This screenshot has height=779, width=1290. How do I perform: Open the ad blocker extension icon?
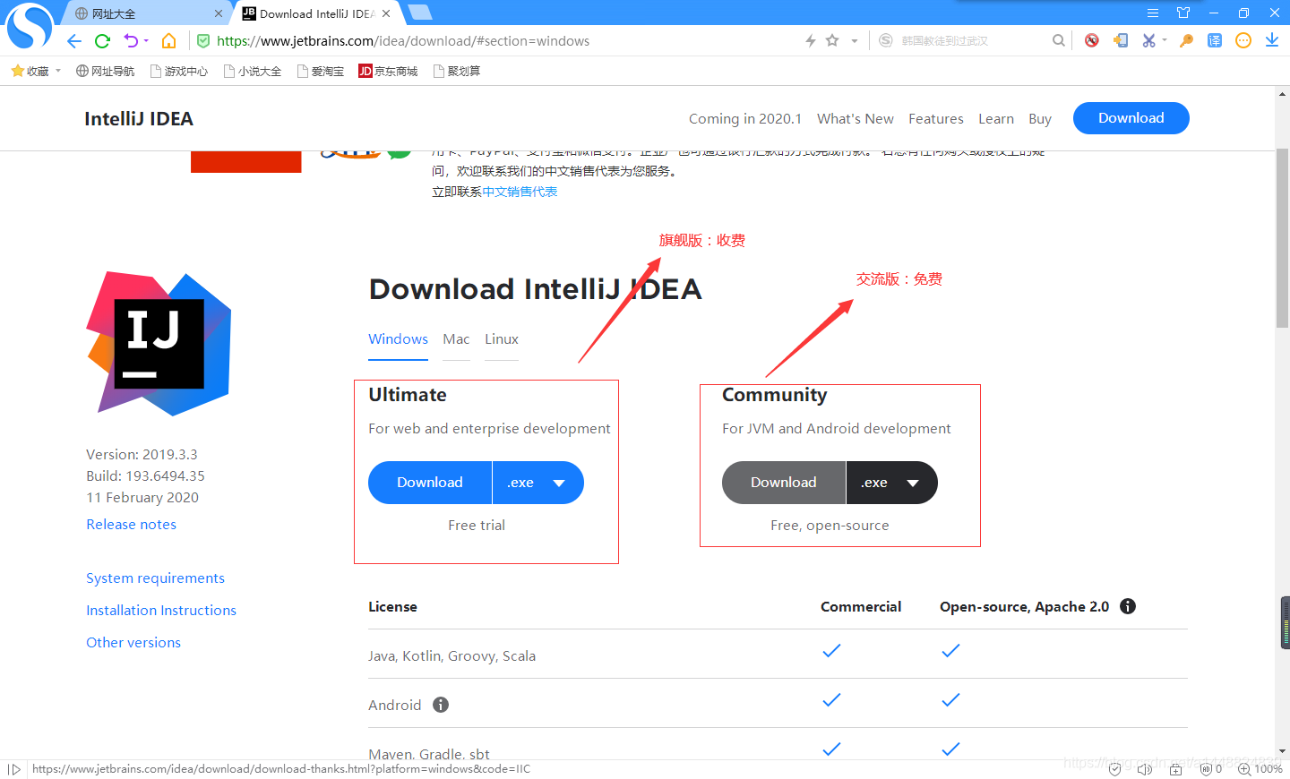coord(1091,40)
